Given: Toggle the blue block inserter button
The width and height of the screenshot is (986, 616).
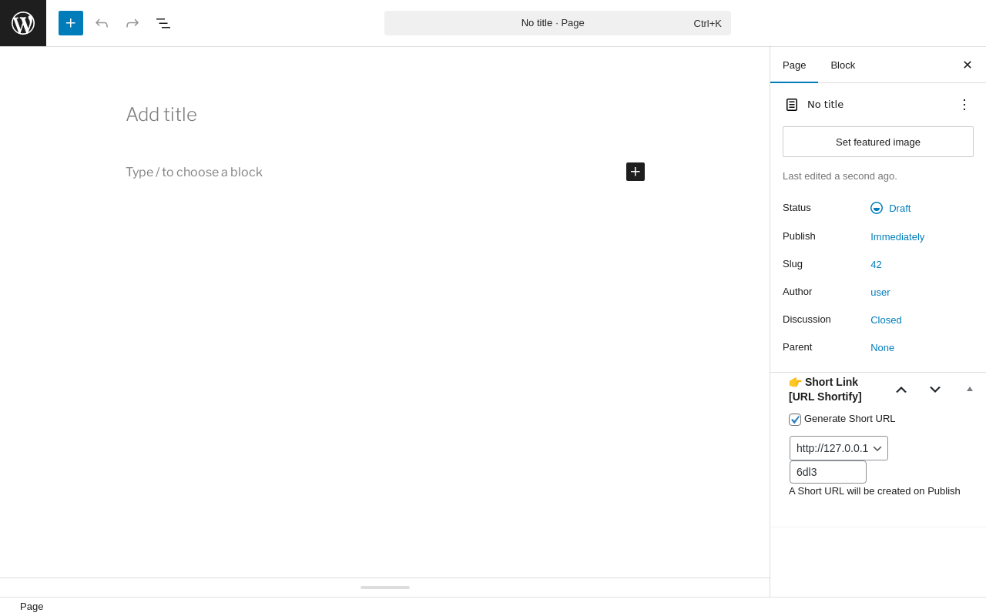Looking at the screenshot, I should [x=71, y=23].
